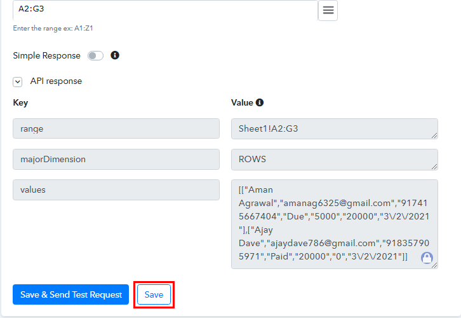Select the values key field

tap(116, 190)
